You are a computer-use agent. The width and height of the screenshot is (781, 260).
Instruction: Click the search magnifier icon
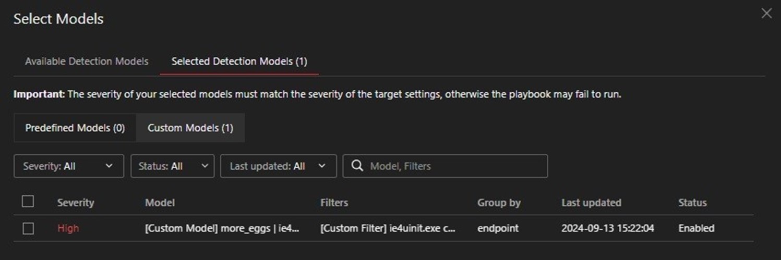click(x=357, y=166)
